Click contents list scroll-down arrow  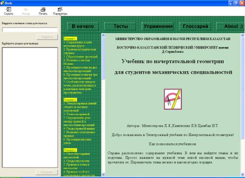coord(103,175)
